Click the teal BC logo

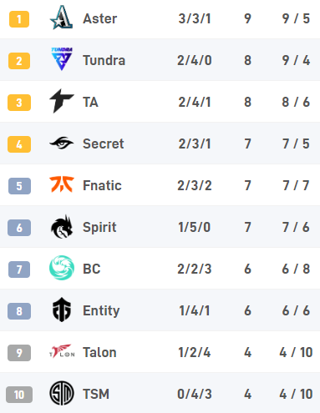click(62, 268)
